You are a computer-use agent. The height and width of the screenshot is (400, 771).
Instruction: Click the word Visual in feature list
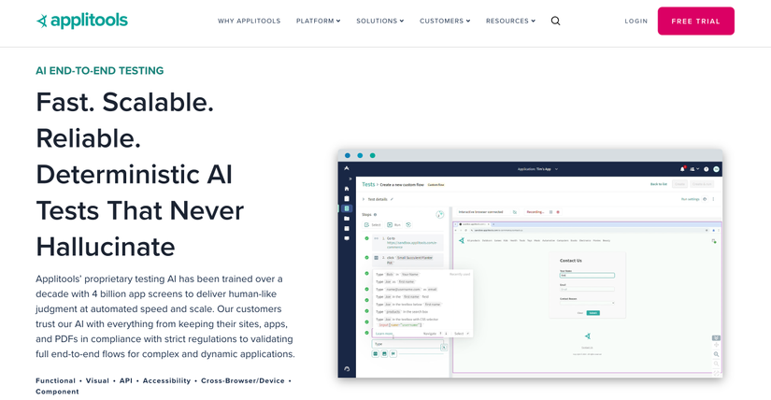click(97, 380)
